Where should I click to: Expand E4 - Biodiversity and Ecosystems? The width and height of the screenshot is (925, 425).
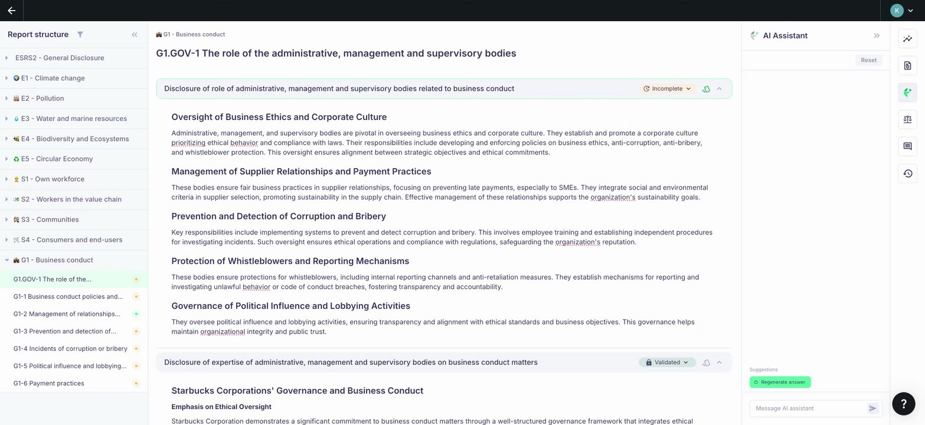tap(6, 139)
